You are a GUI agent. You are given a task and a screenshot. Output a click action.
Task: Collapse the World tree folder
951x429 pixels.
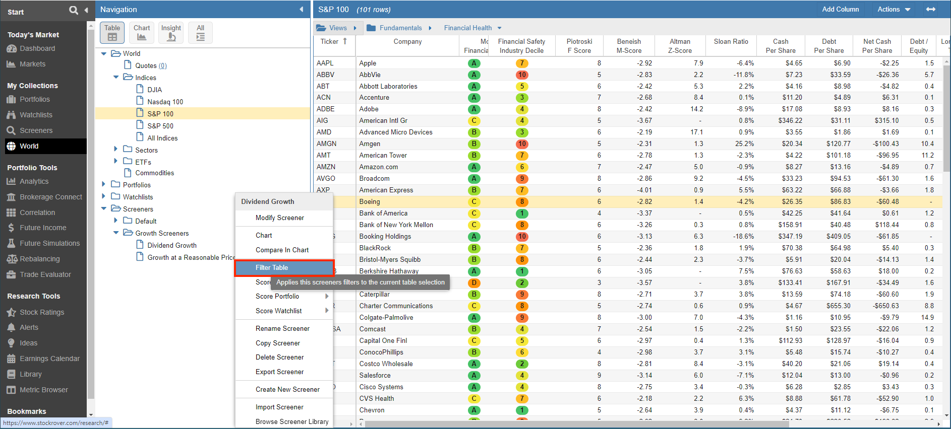click(103, 54)
